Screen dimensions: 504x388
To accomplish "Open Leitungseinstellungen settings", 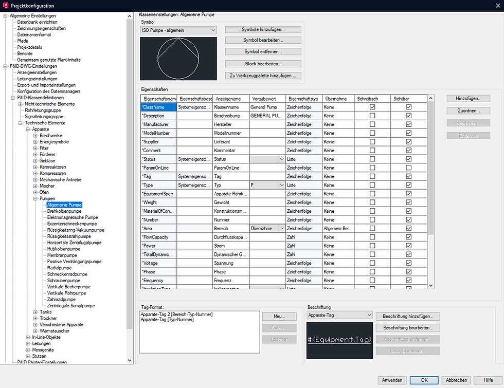I will 37,79.
